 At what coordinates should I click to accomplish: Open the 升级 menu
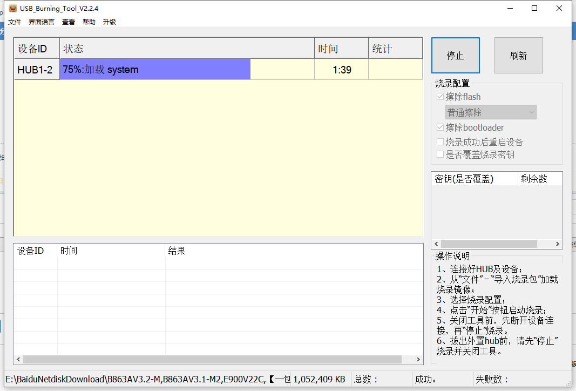[x=110, y=22]
